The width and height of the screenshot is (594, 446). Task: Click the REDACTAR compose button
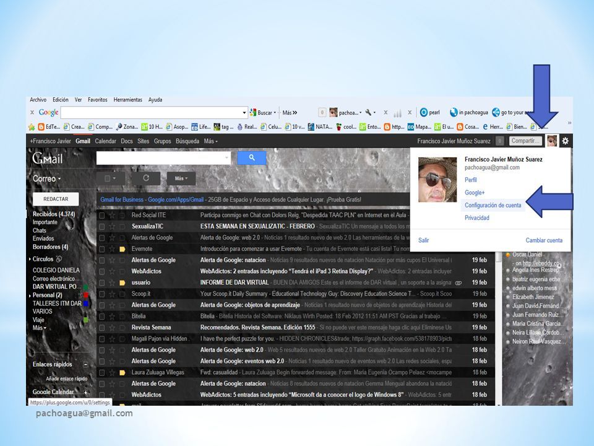pyautogui.click(x=56, y=199)
